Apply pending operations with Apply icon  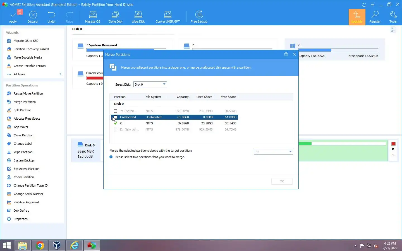coord(13,17)
